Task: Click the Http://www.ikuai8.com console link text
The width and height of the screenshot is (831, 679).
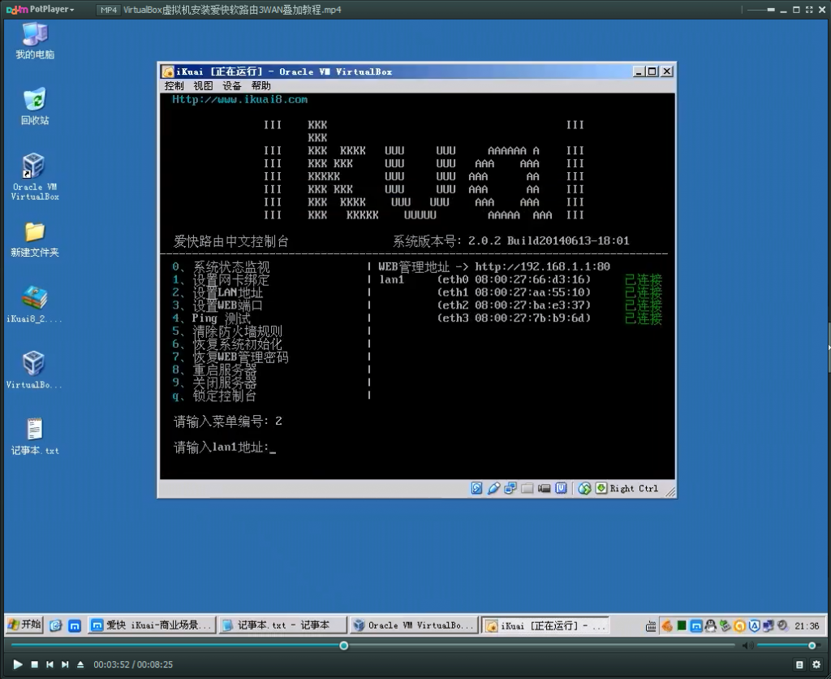Action: tap(239, 100)
